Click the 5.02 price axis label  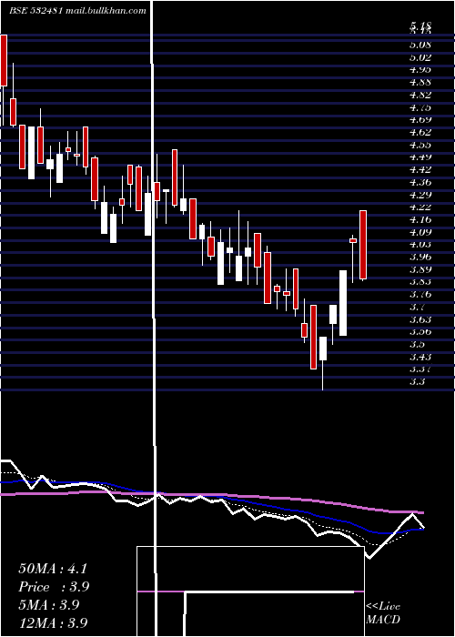[420, 56]
